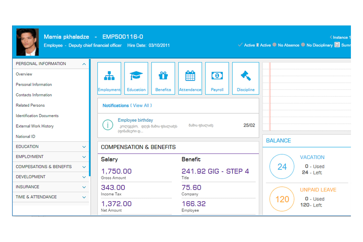
Task: Click the gray dot beside No Disciplinary
Action: click(303, 45)
